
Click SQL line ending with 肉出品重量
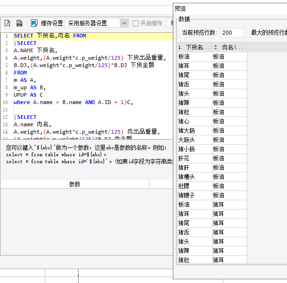[87, 132]
